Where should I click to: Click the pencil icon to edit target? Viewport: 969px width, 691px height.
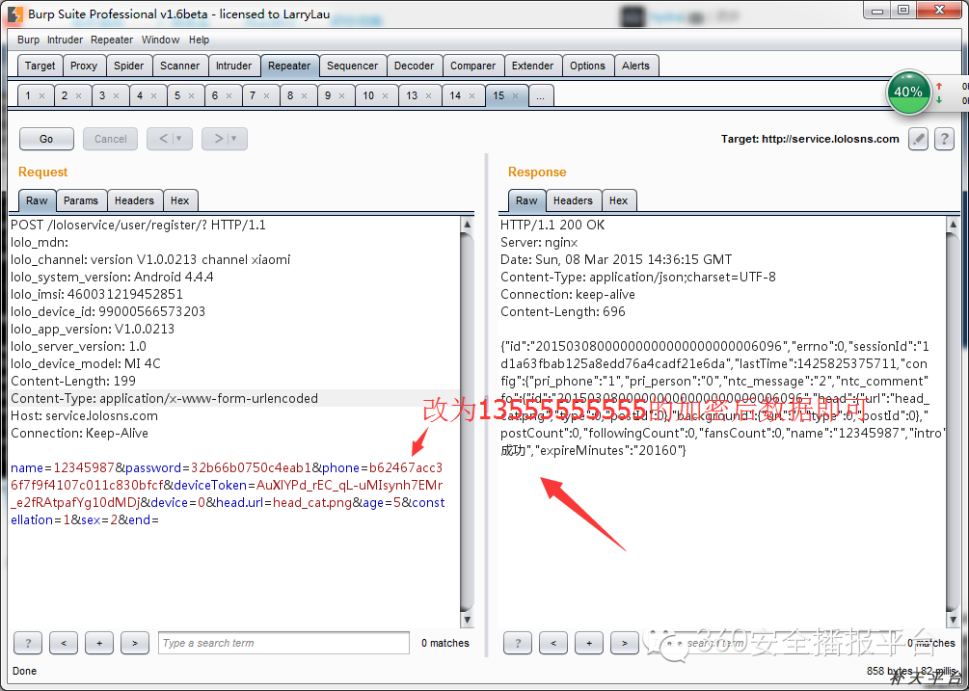pos(918,140)
